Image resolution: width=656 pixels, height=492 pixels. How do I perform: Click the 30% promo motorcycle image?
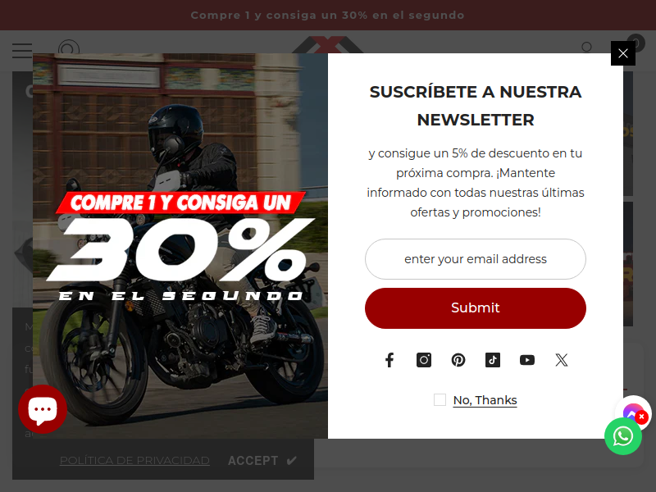click(x=180, y=245)
